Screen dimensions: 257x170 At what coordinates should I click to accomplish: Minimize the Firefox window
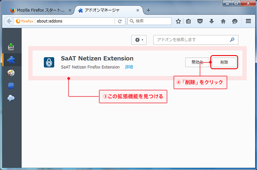click(x=227, y=3)
